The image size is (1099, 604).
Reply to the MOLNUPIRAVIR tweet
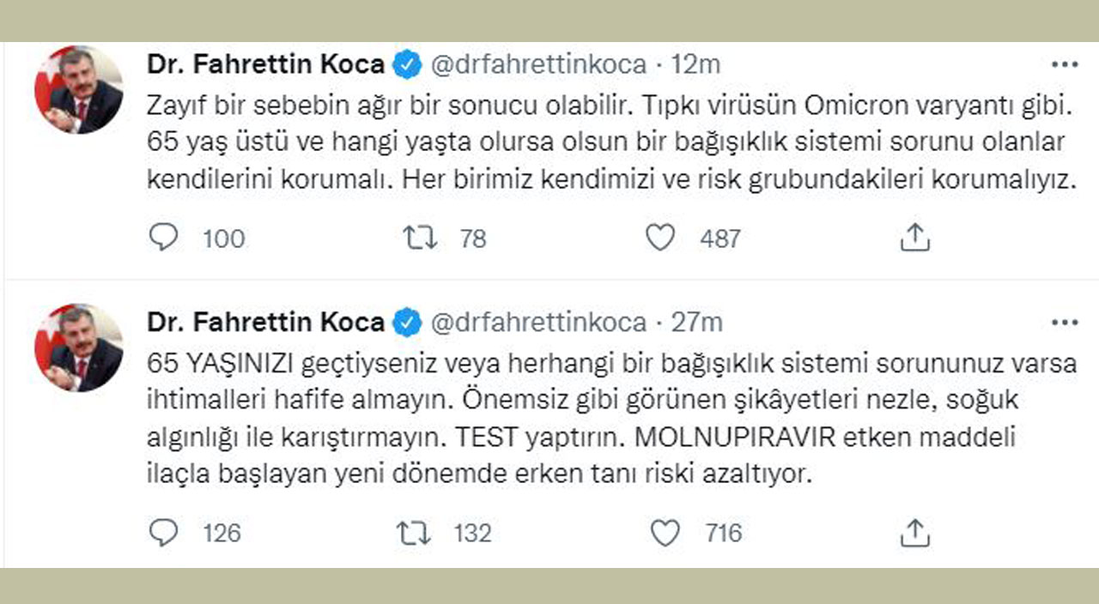click(163, 533)
